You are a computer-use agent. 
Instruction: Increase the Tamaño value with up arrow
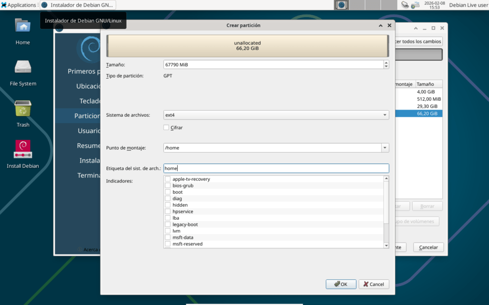point(386,62)
